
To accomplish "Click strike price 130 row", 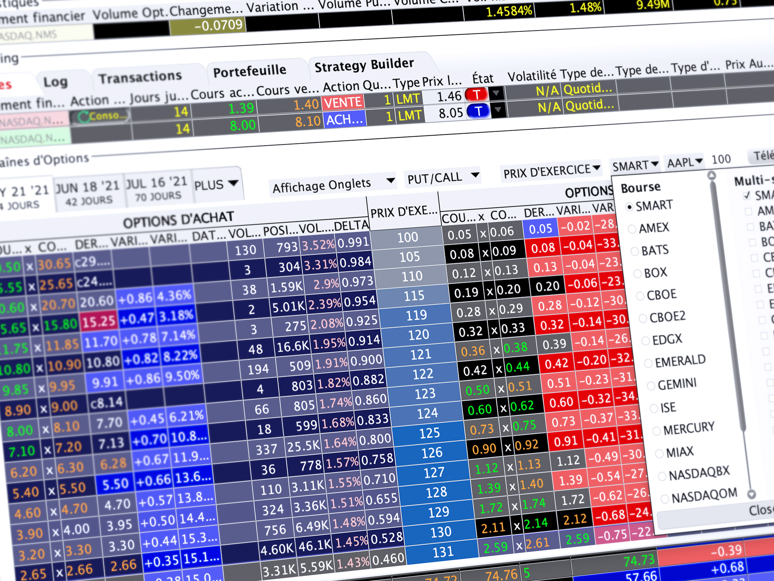I will click(x=441, y=532).
